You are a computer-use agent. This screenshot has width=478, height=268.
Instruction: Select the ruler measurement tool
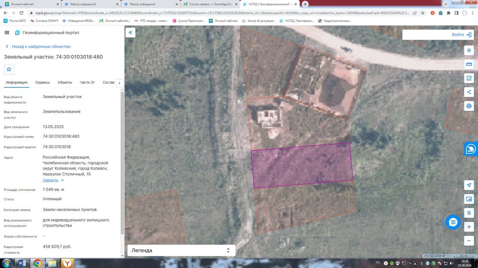469,64
